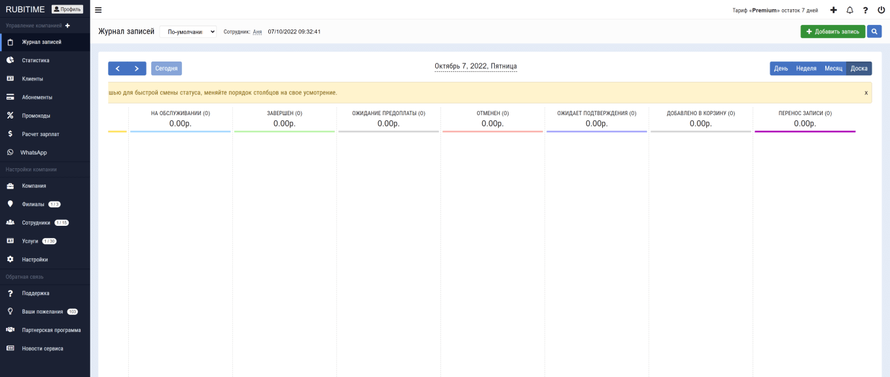Viewport: 890px width, 377px height.
Task: Open WhatsApp in the sidebar
Action: coord(33,153)
